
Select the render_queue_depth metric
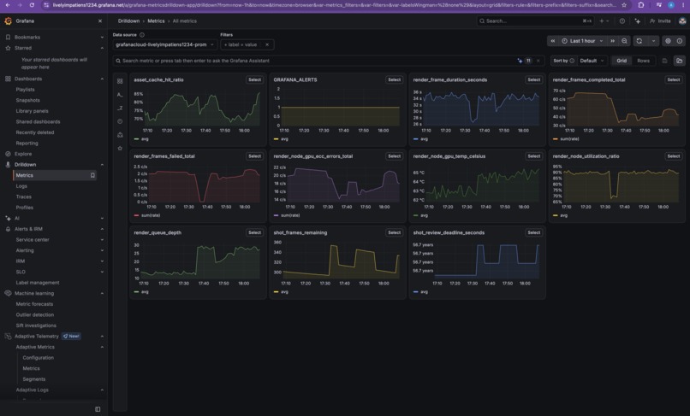[254, 232]
